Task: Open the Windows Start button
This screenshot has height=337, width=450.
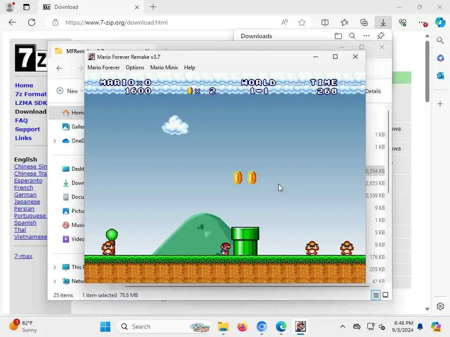Action: point(105,326)
